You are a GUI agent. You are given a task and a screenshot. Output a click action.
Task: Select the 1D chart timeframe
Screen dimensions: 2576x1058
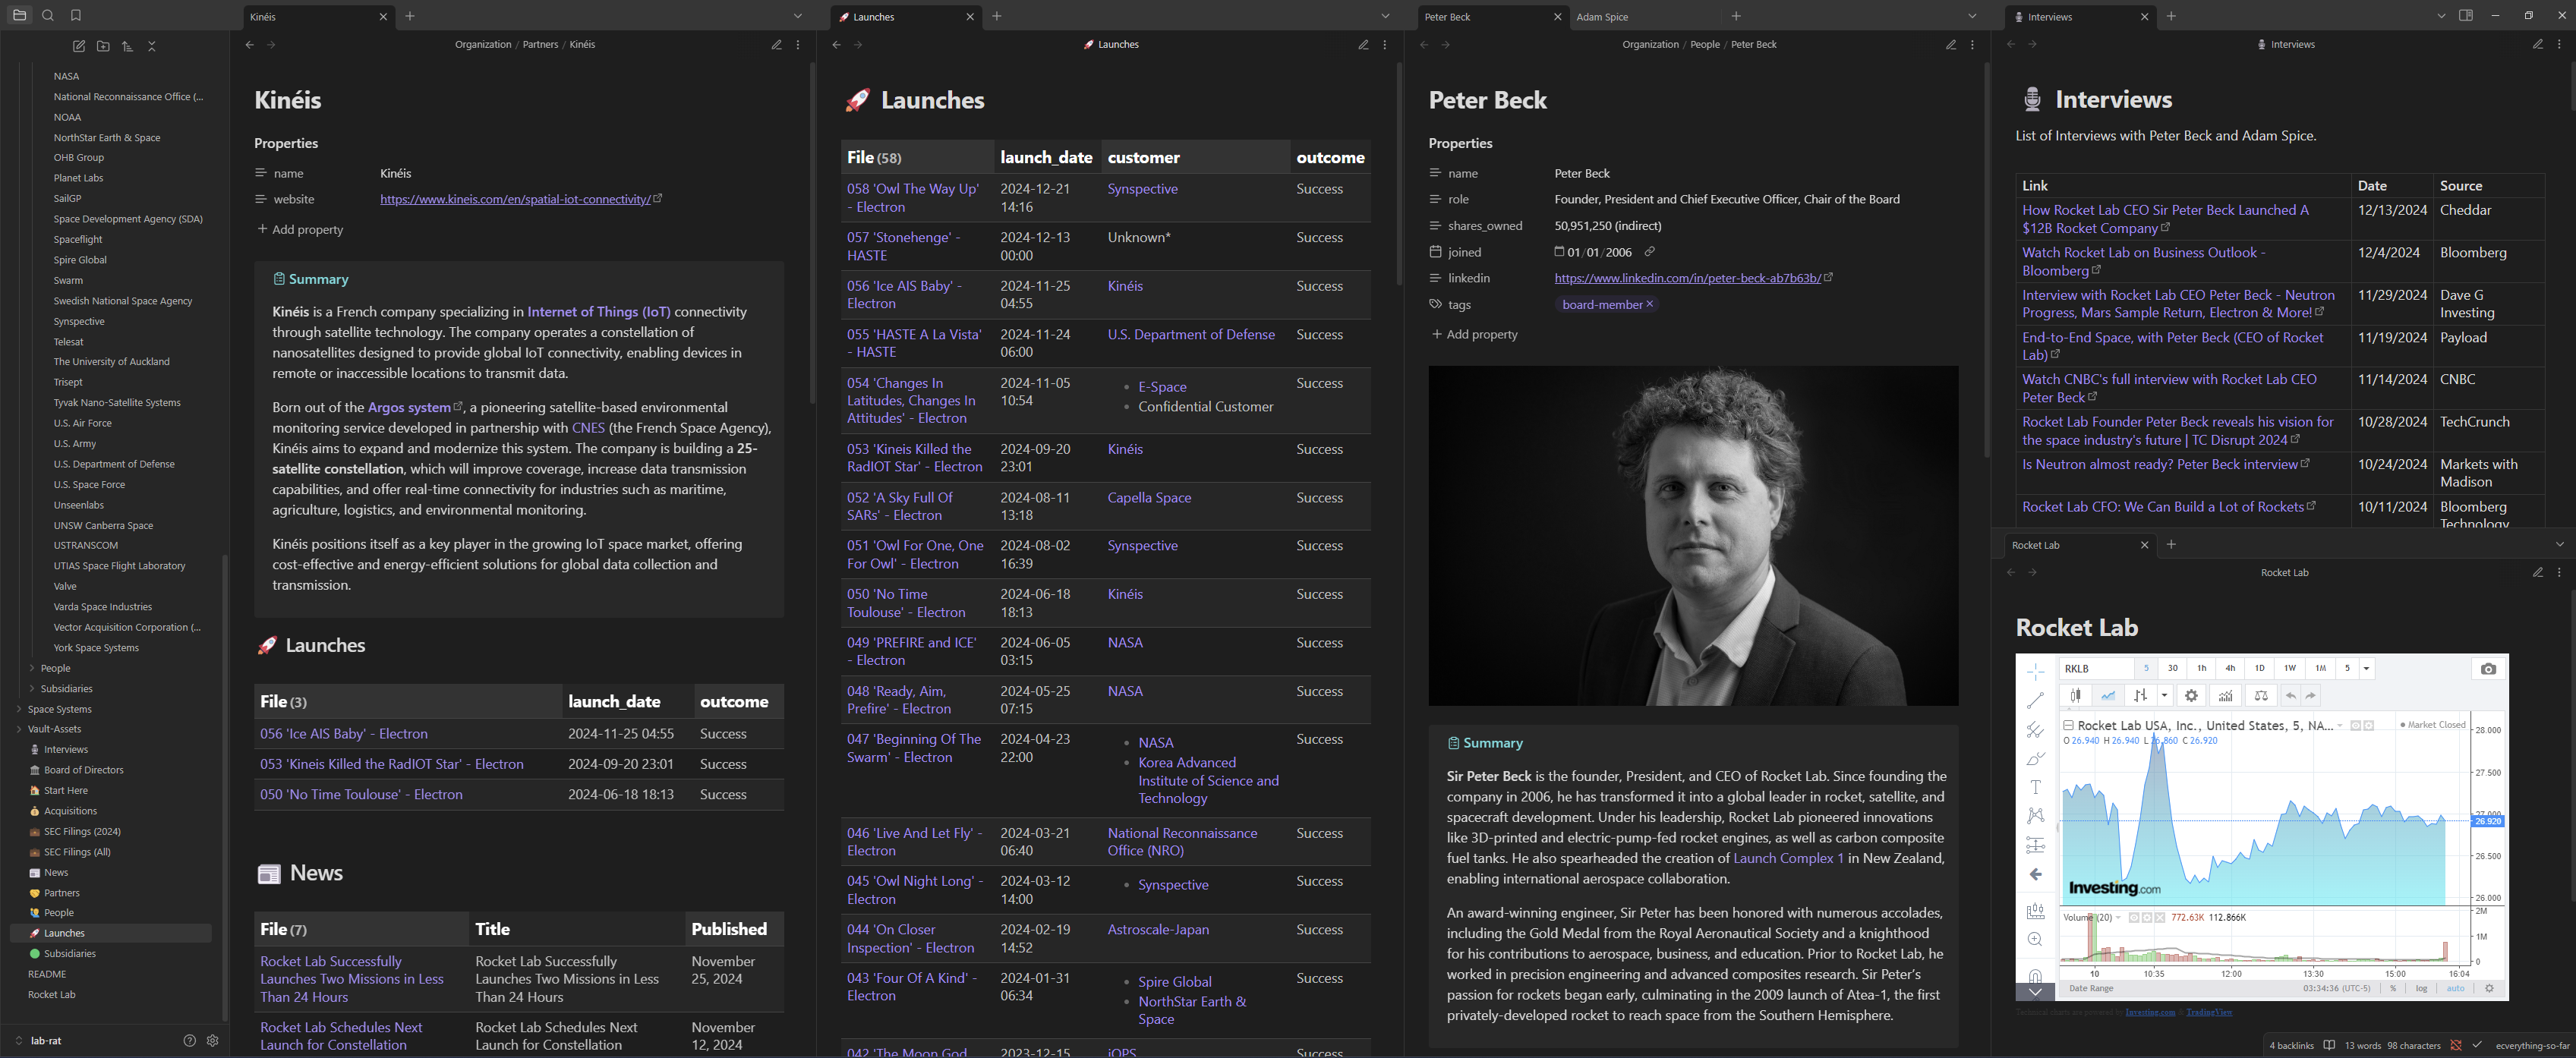click(x=2259, y=669)
